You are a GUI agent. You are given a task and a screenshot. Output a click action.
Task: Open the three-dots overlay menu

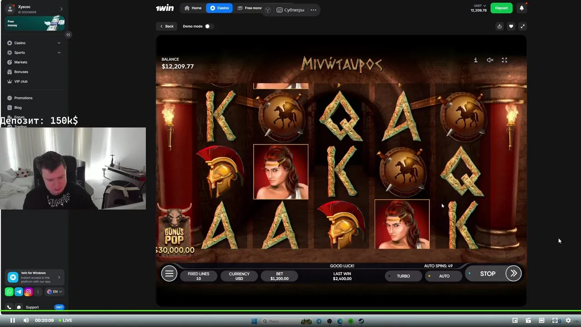point(313,10)
